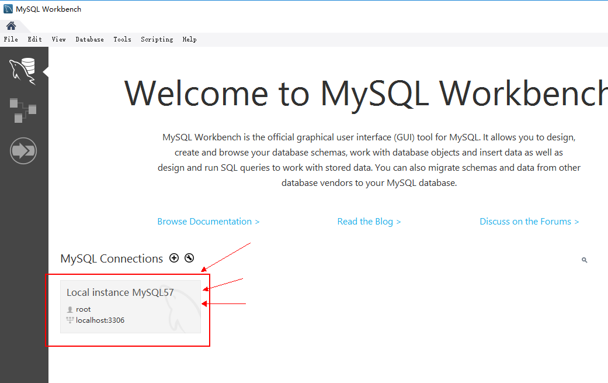608x383 pixels.
Task: Open the Help menu
Action: tap(189, 39)
